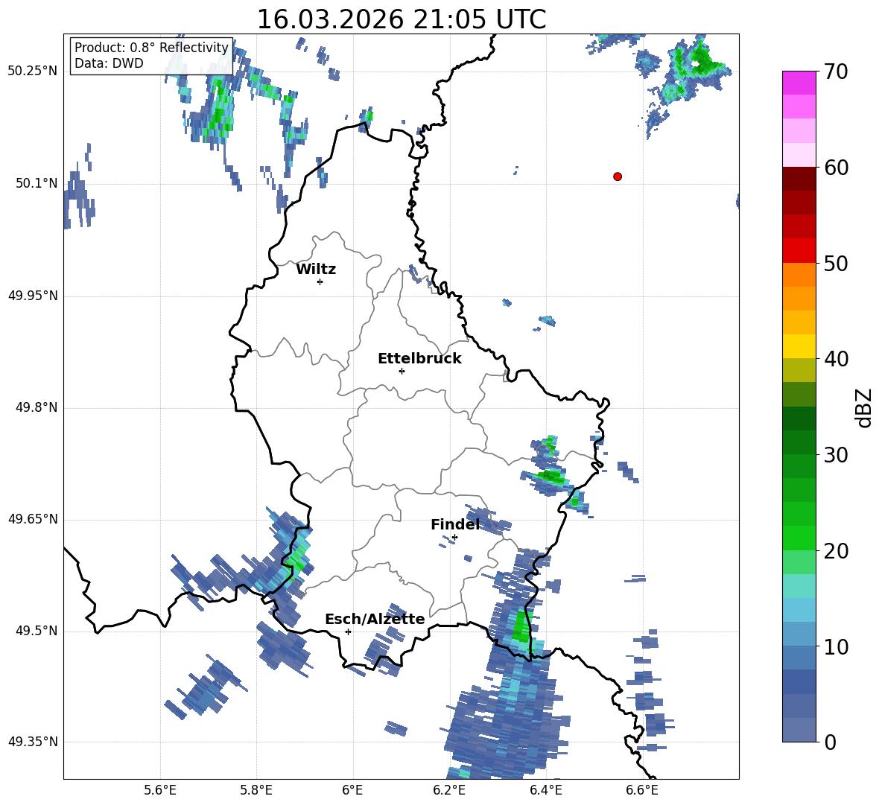Click the 'Product: 0.8° Reflectivity' legend text
882x805 pixels.
tap(151, 48)
